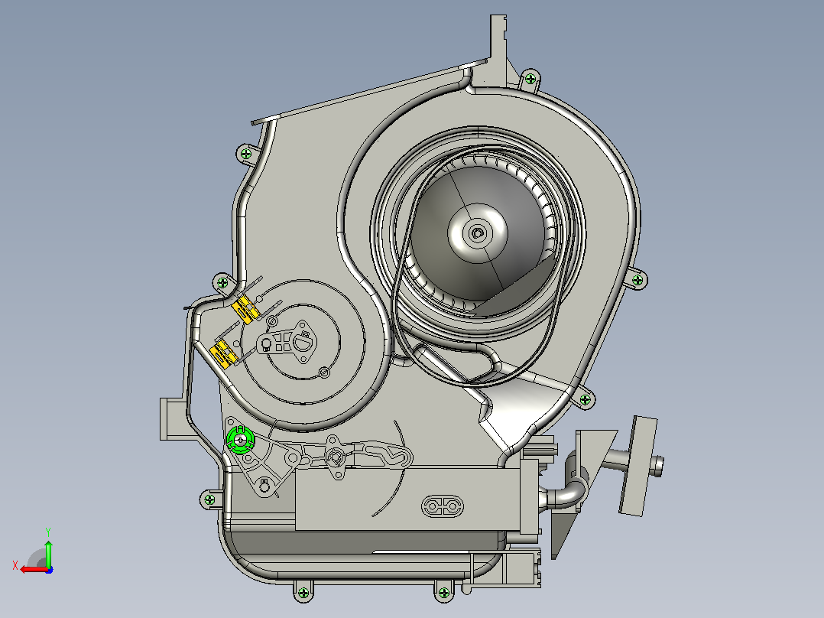824x618 pixels.
Task: Select the blue Z axis dot on the triad
Action: (x=49, y=570)
